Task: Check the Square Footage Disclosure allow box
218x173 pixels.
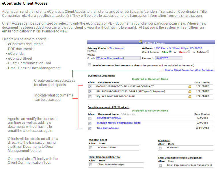Action: (90, 96)
